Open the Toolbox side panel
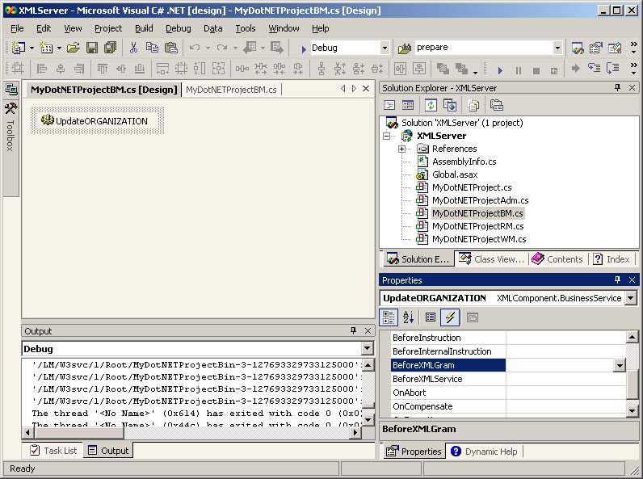The width and height of the screenshot is (643, 479). (11, 133)
